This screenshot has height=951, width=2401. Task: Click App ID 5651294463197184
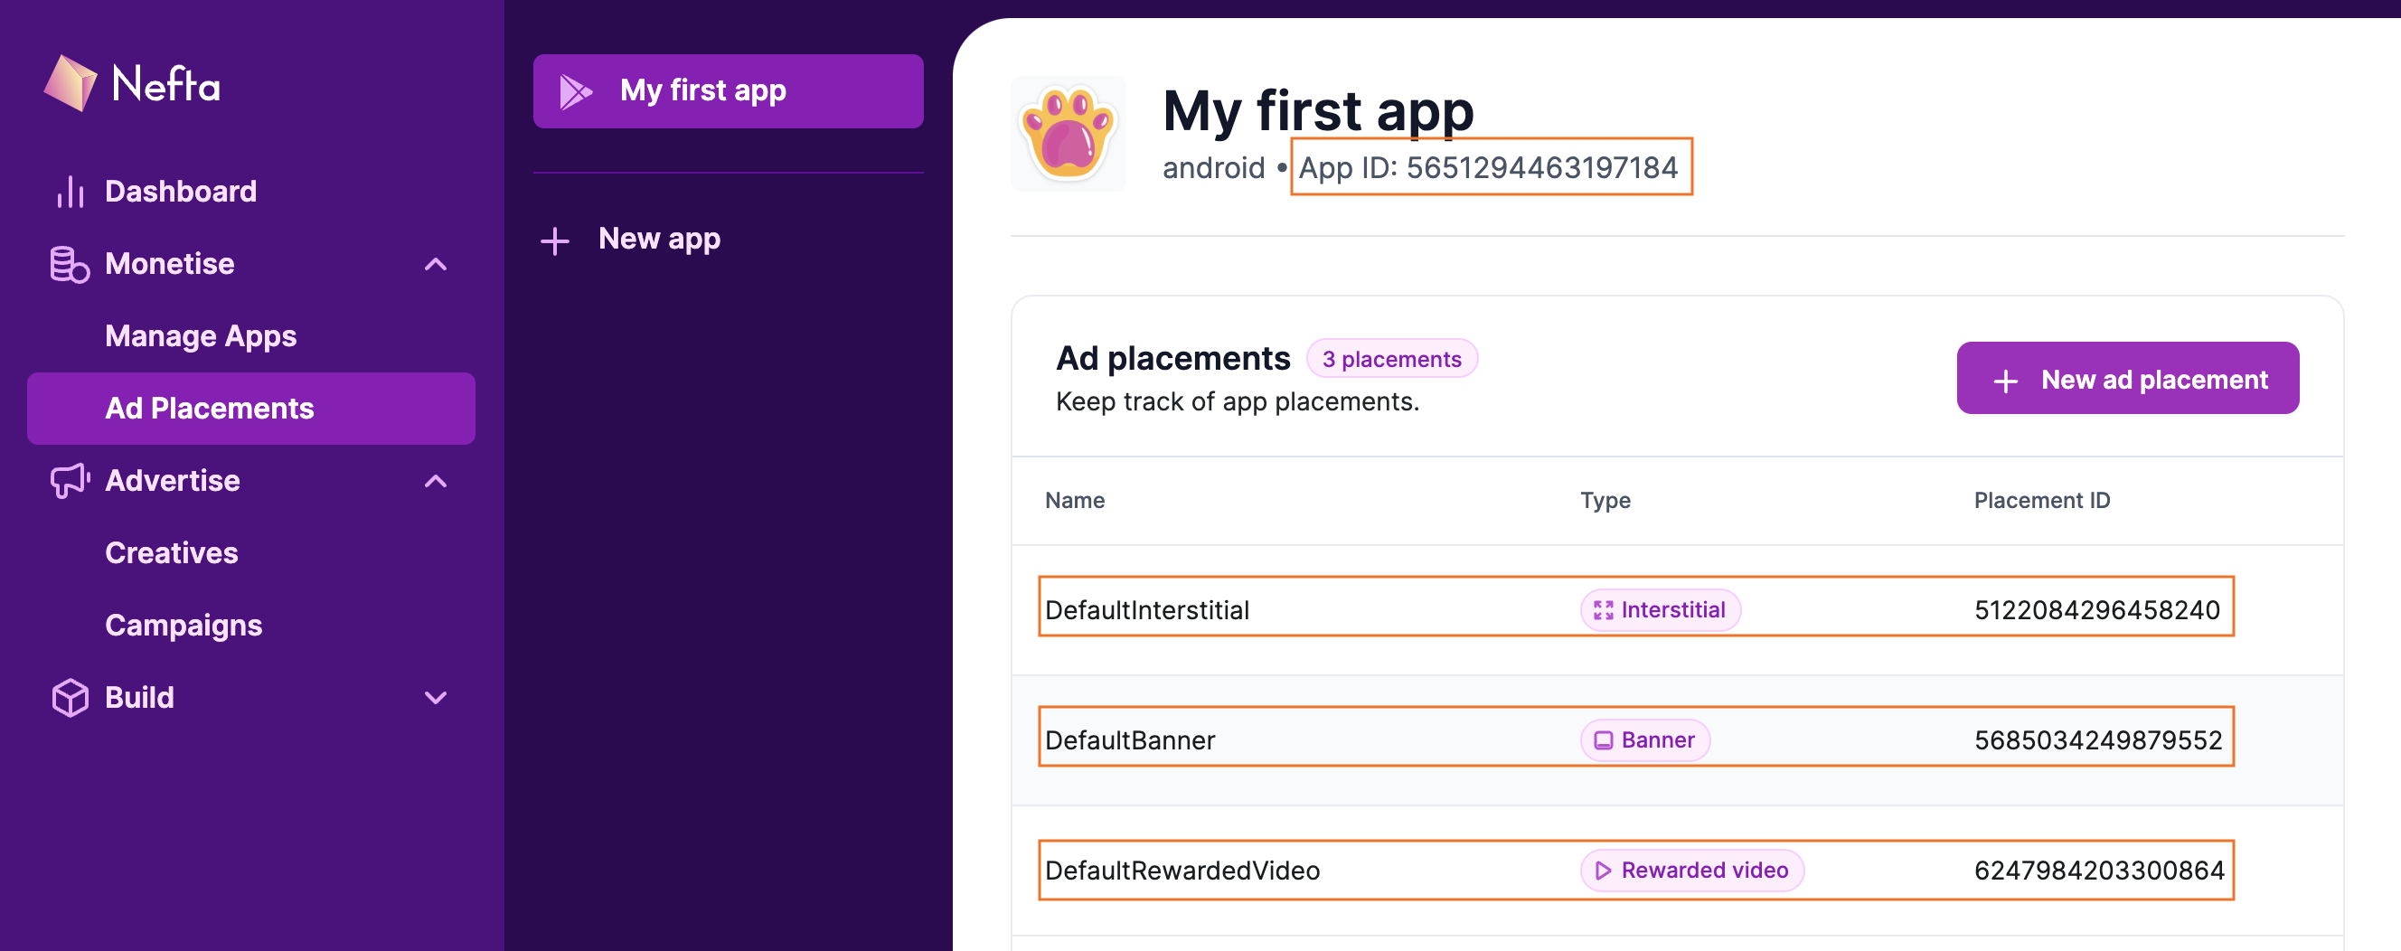(1488, 168)
